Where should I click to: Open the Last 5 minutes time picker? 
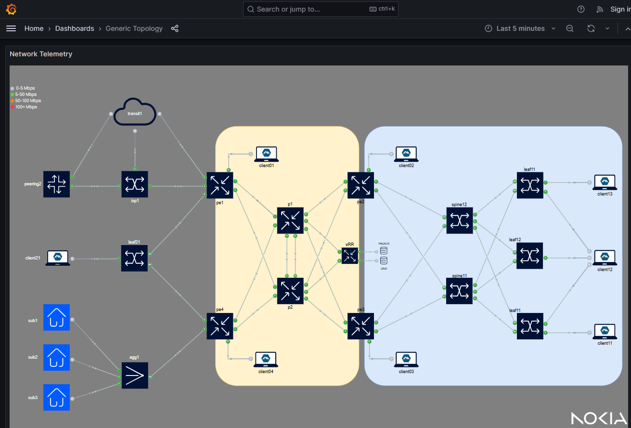point(520,28)
